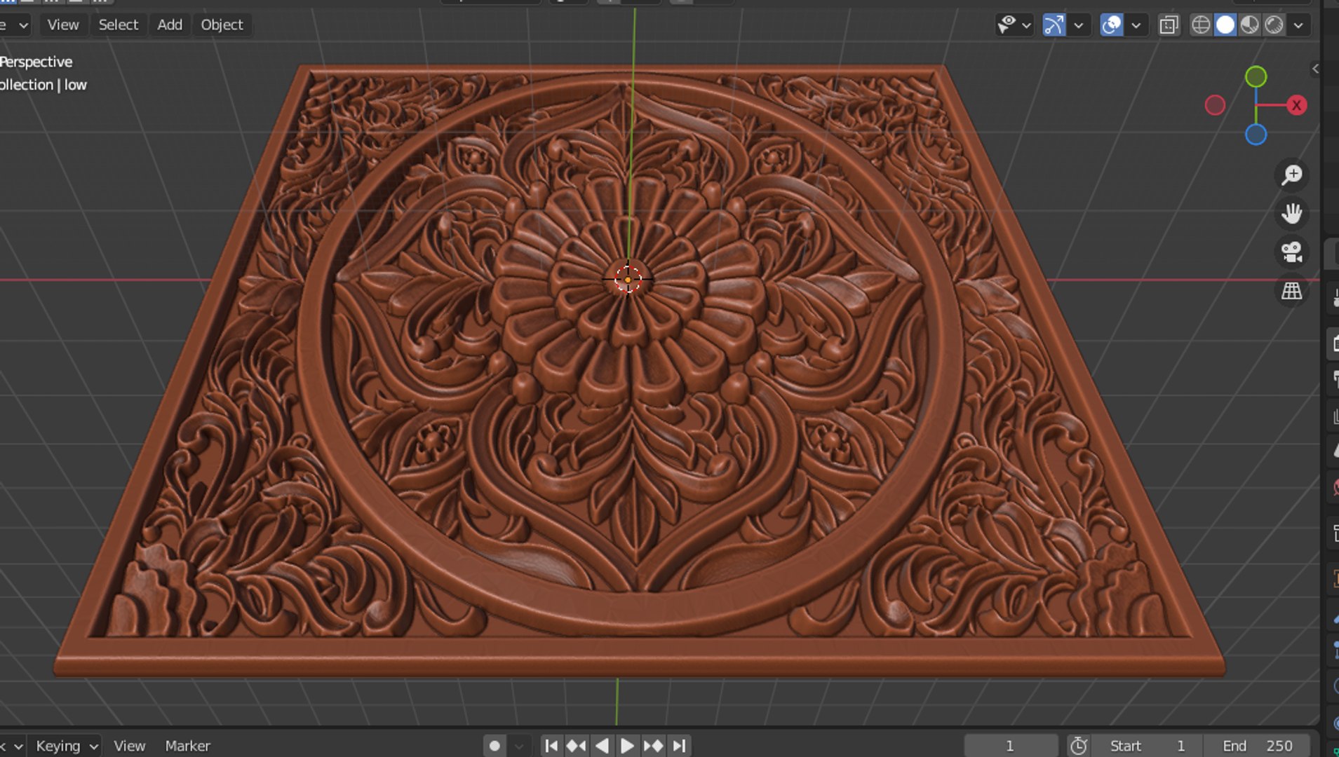This screenshot has width=1339, height=757.
Task: Click the current frame field
Action: pyautogui.click(x=1010, y=746)
